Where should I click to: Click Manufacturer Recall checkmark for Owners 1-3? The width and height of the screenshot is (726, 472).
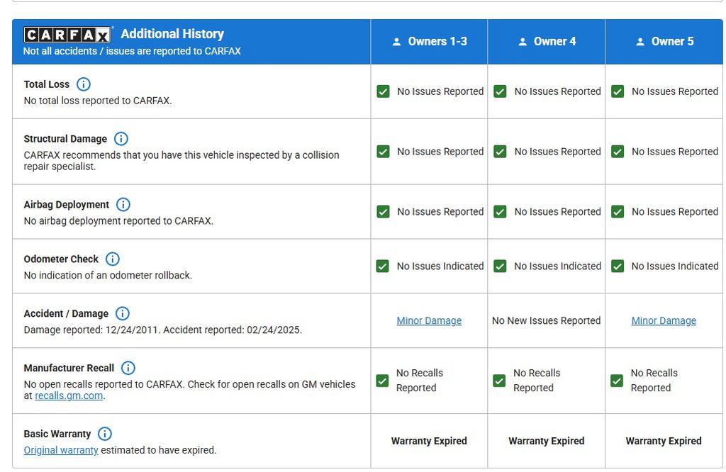[382, 381]
